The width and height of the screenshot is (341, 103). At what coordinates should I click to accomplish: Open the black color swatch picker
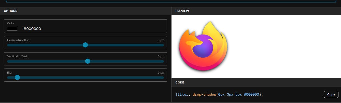(12, 29)
